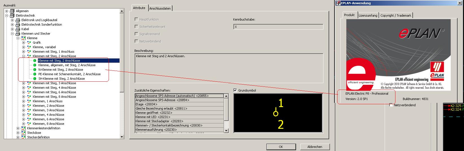Viewport: 464px width, 151px height.
Task: Click the Kennbuchstabe input field
Action: coord(278,27)
